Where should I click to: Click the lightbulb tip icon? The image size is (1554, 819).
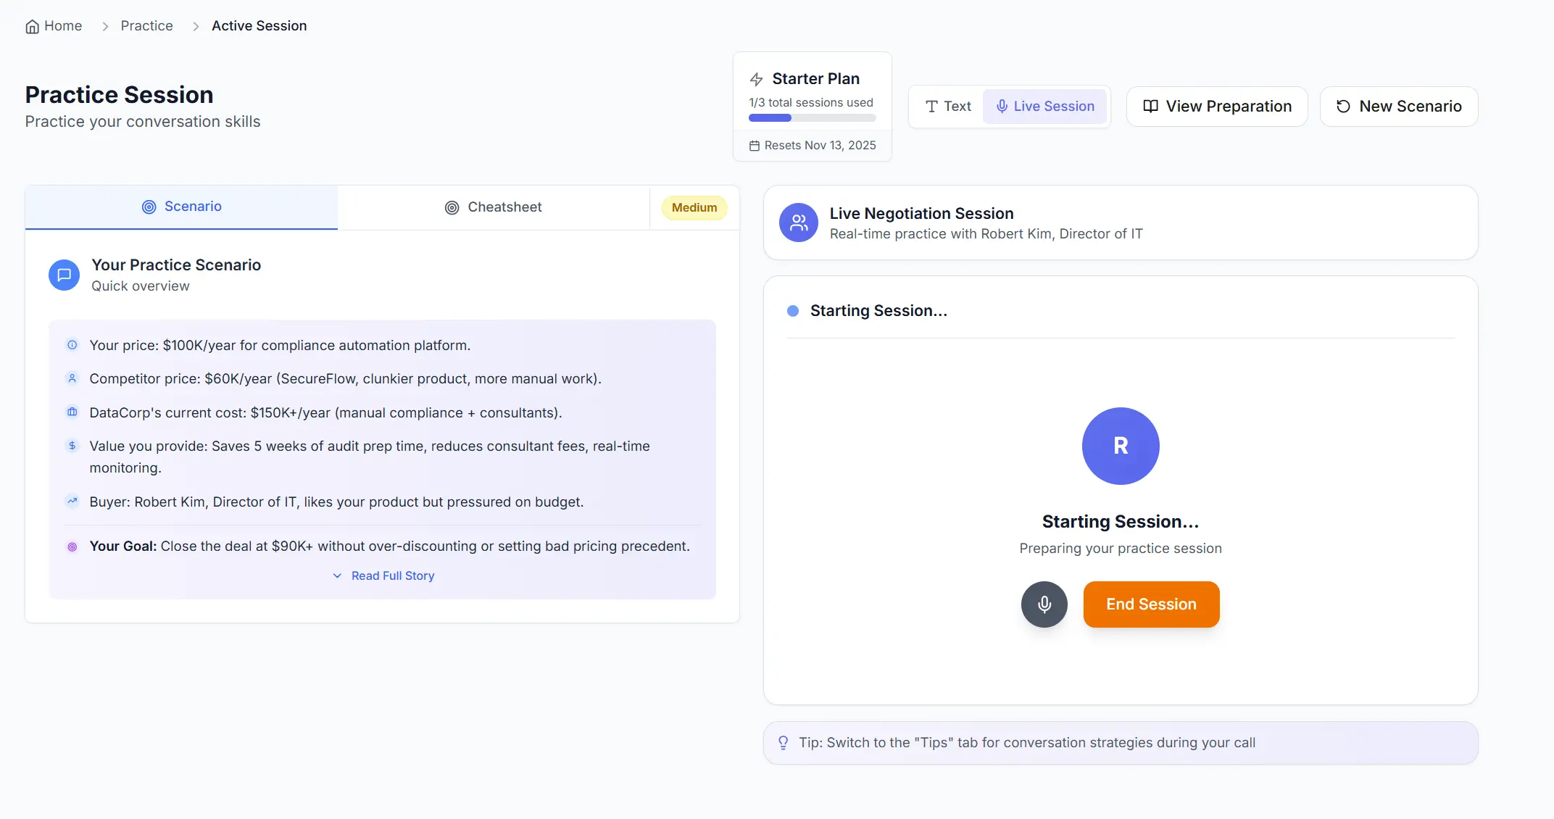[783, 742]
